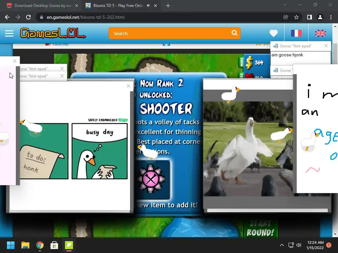Open Microsoft Store from the taskbar

[x=54, y=245]
